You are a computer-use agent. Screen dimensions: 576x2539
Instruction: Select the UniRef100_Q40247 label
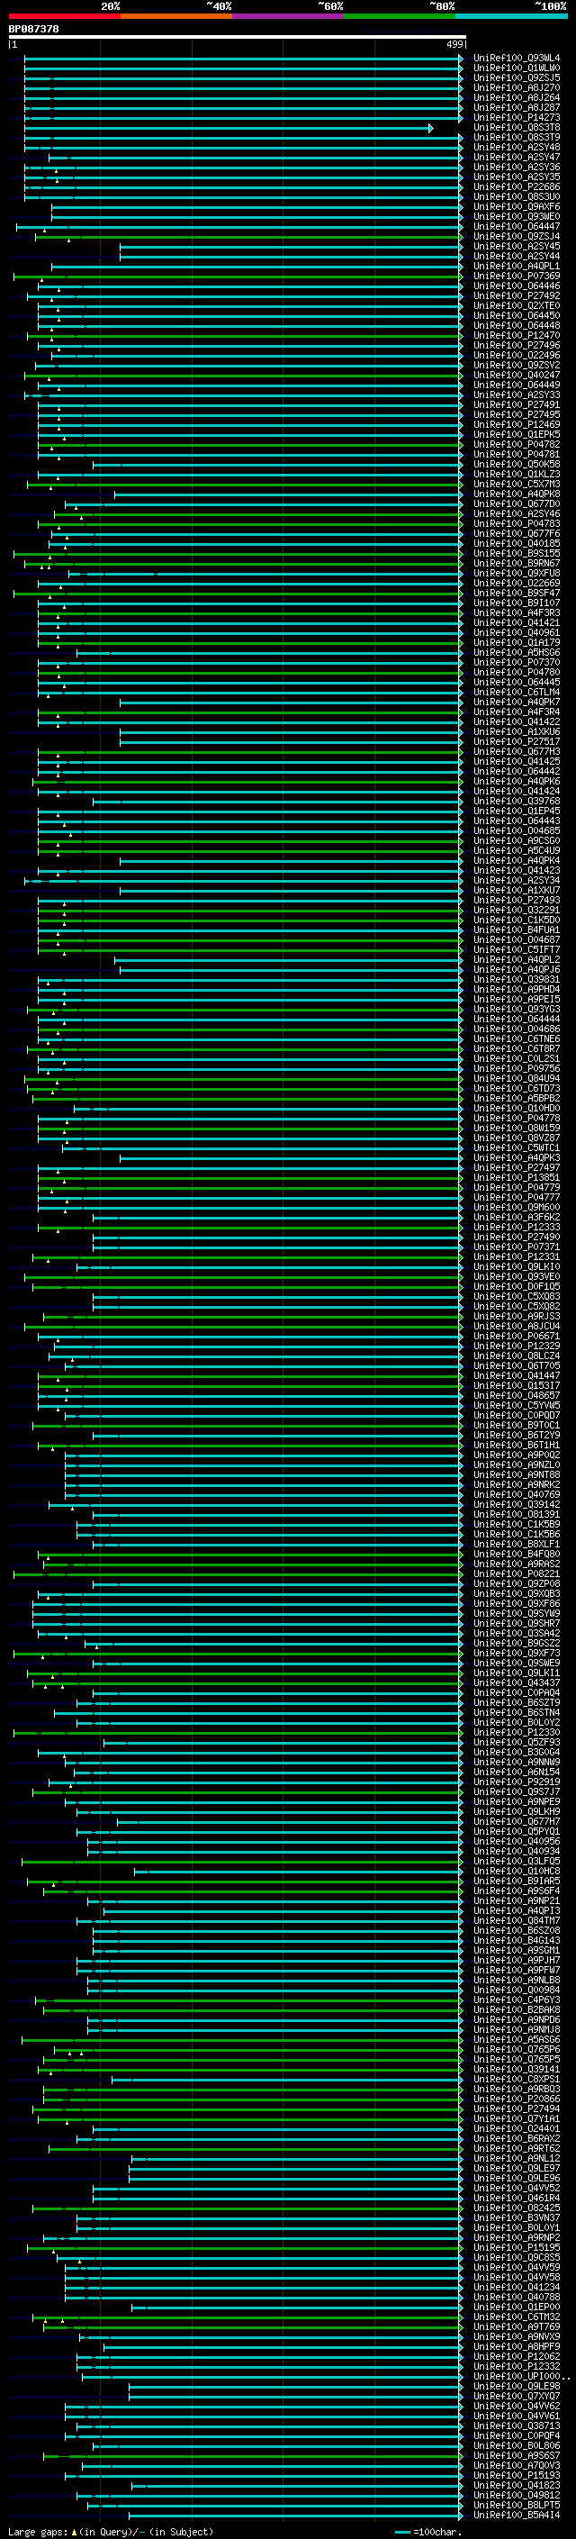517,375
